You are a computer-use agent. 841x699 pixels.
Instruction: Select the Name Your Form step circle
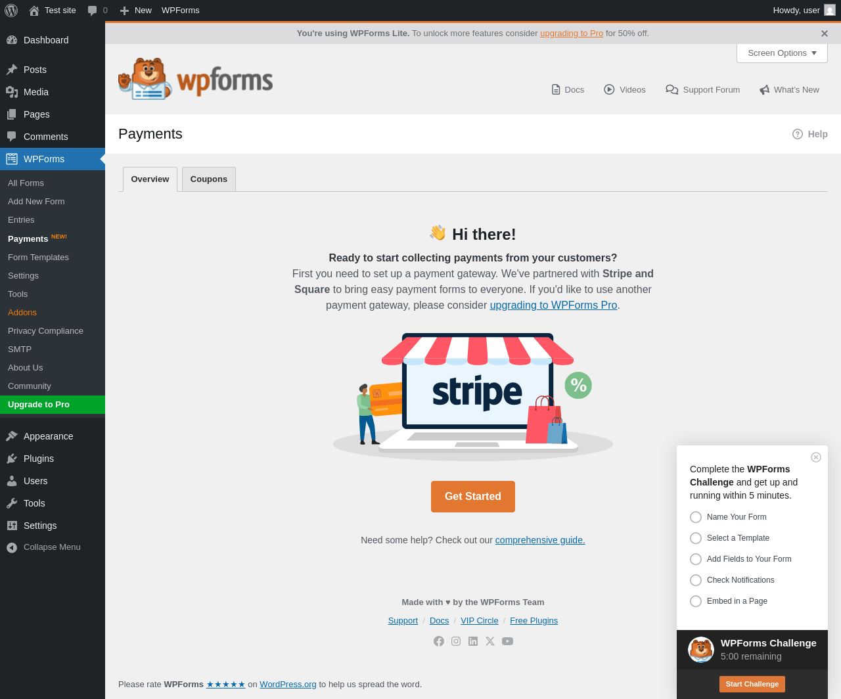point(696,517)
